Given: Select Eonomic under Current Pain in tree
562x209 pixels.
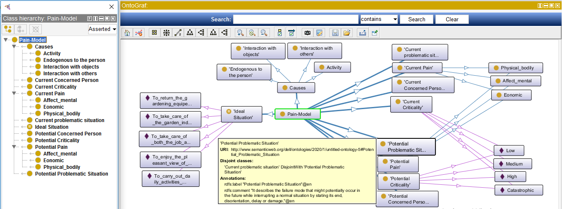Looking at the screenshot, I should (53, 107).
